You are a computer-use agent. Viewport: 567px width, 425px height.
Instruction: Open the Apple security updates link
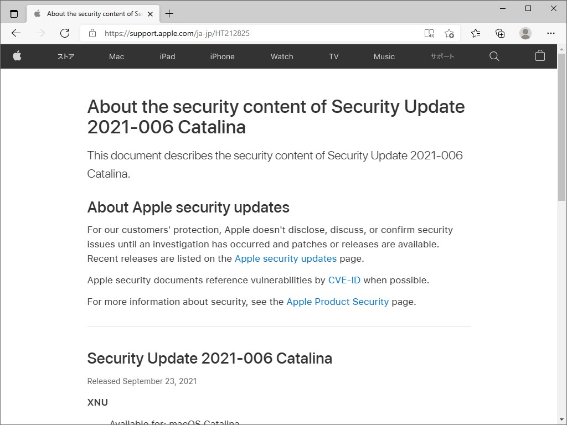point(286,258)
